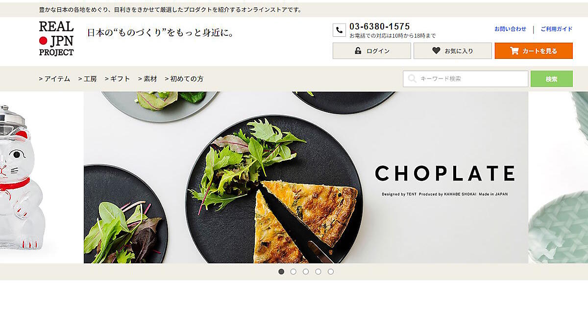This screenshot has width=588, height=309.
Task: Select the fifth carousel slide dot
Action: click(x=331, y=271)
